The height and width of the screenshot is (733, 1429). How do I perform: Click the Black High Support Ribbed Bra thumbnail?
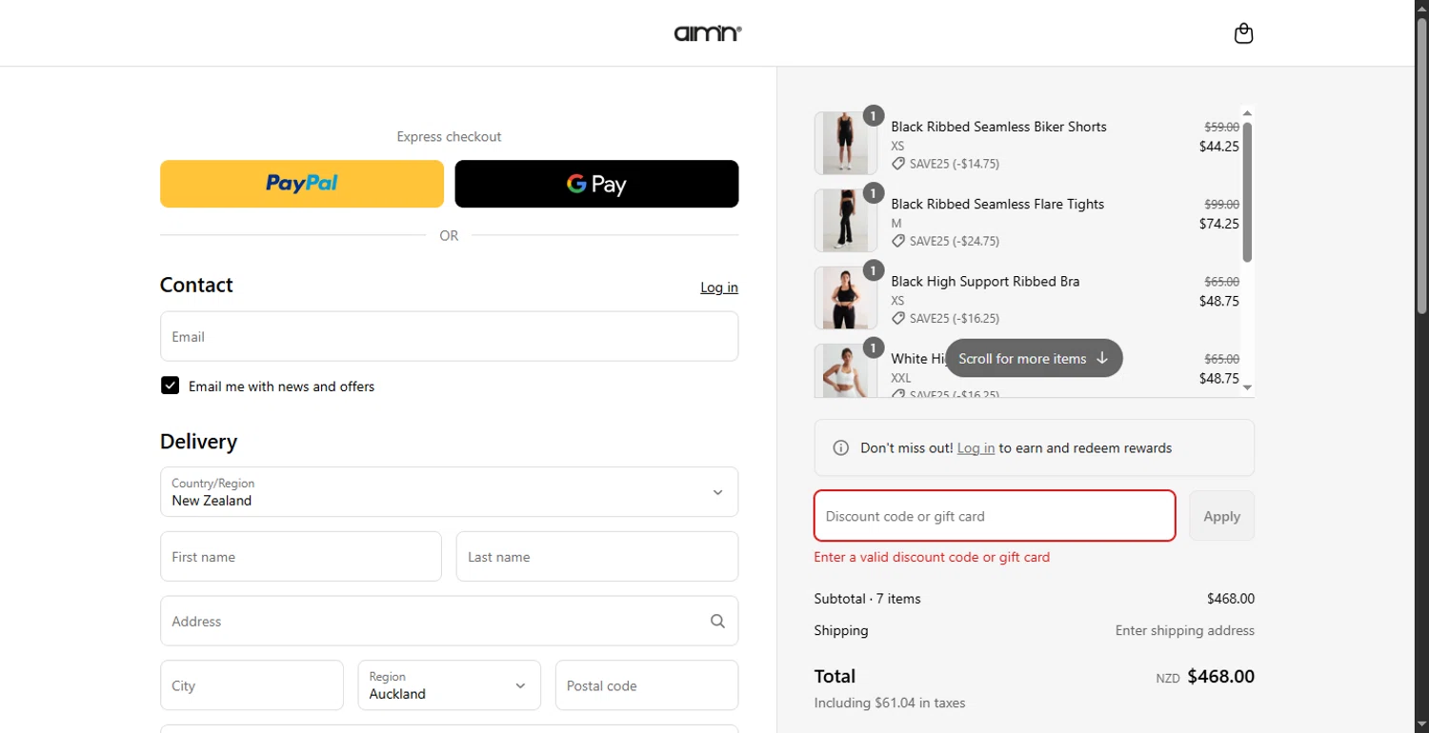coord(845,298)
